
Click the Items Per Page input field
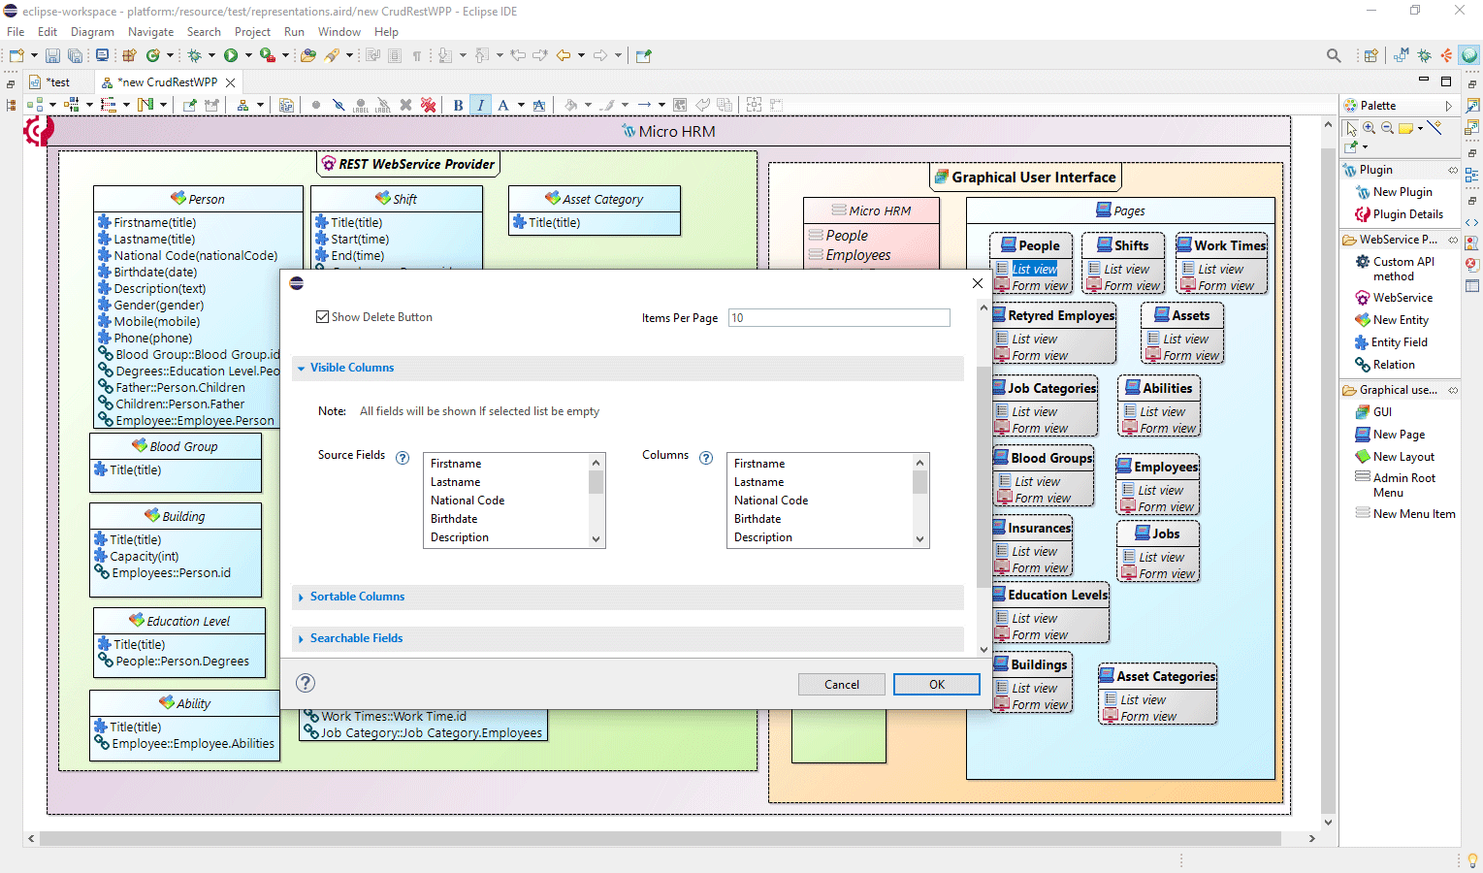839,317
